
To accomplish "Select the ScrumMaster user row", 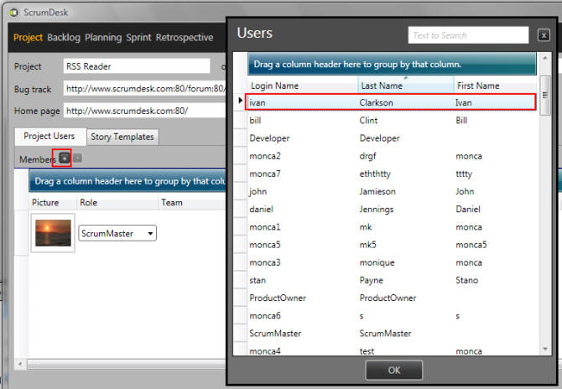I will click(392, 334).
